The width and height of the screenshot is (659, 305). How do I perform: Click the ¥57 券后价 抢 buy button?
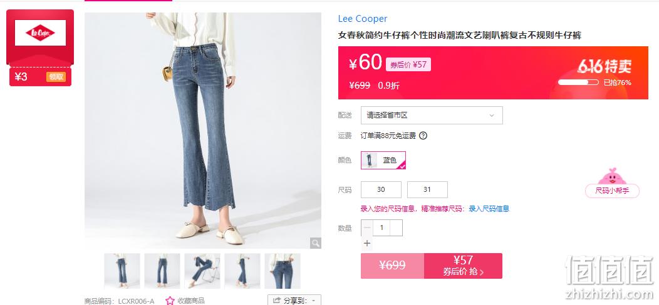pos(463,266)
